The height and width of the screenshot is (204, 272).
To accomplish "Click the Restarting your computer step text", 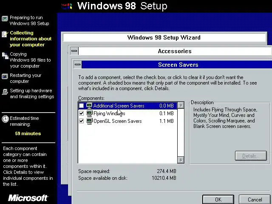I will pos(25,78).
